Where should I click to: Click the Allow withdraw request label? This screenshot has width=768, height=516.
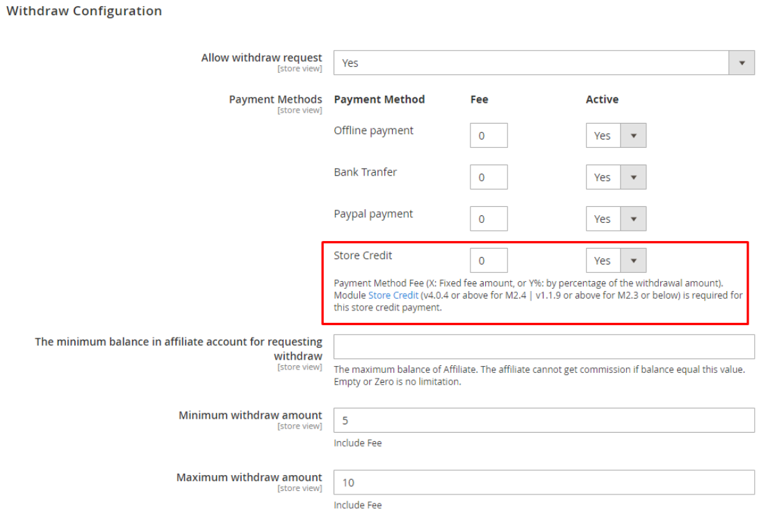[x=261, y=58]
